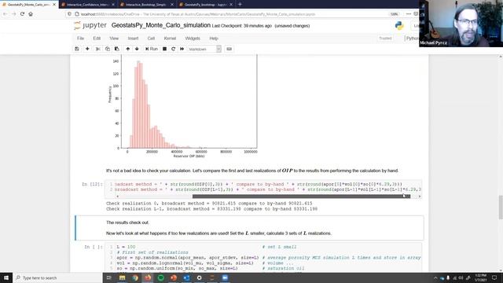Select code cell In [12]
This screenshot has height=283, width=503.
coord(263,187)
